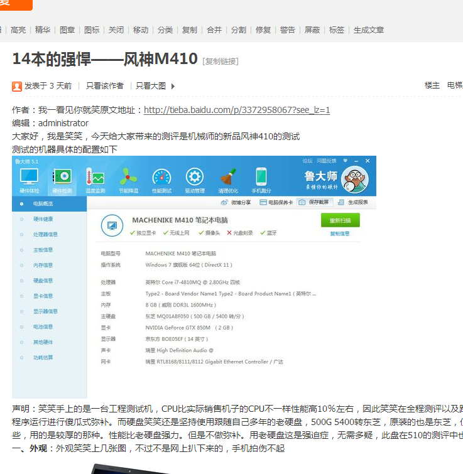Open 鲁大师 title-bar dropdown menu arrow
The width and height of the screenshot is (463, 474).
click(346, 161)
